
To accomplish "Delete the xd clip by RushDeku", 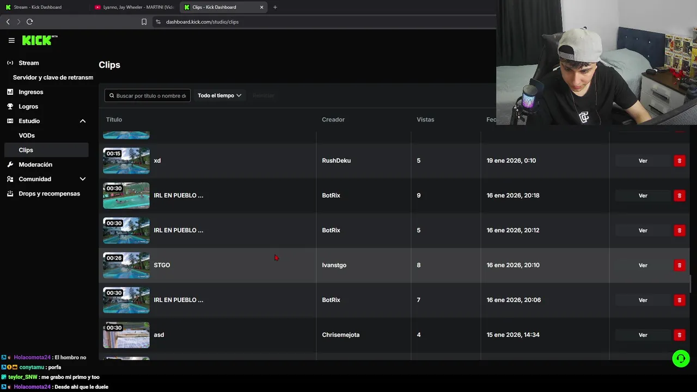I will [x=679, y=161].
